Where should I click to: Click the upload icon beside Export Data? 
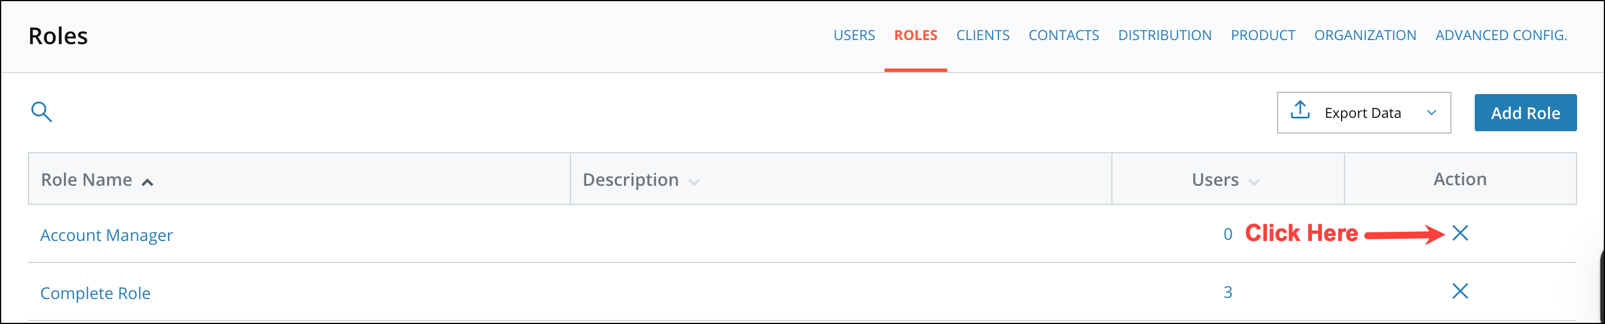tap(1300, 110)
